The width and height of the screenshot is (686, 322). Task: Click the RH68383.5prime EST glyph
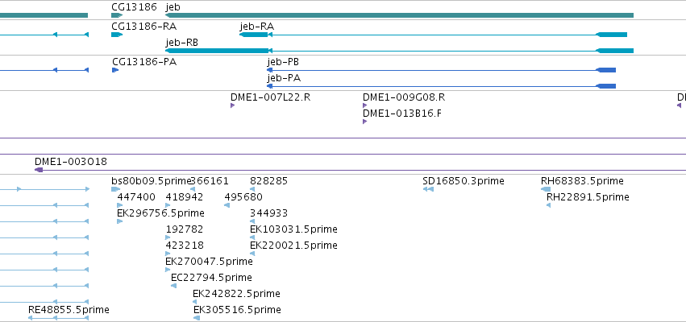pos(546,189)
